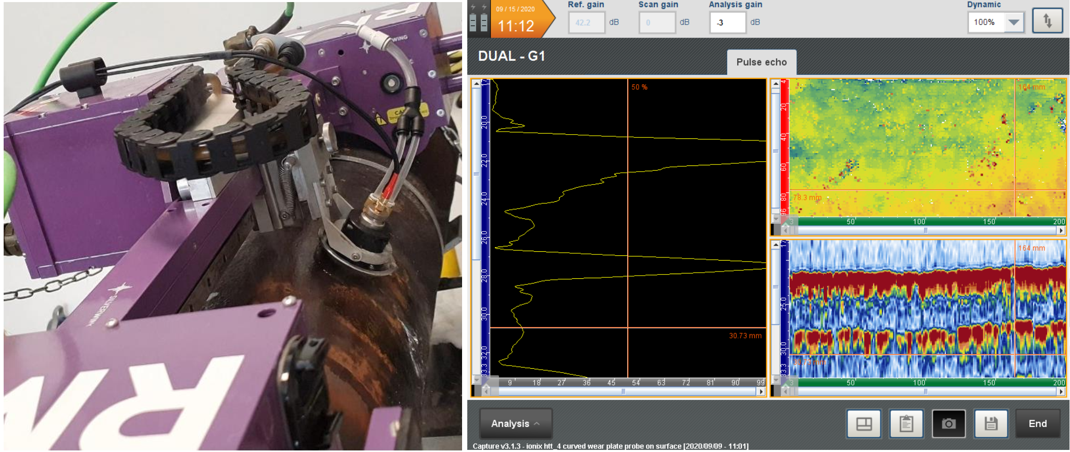Click the End button
The image size is (1070, 452).
(1038, 423)
